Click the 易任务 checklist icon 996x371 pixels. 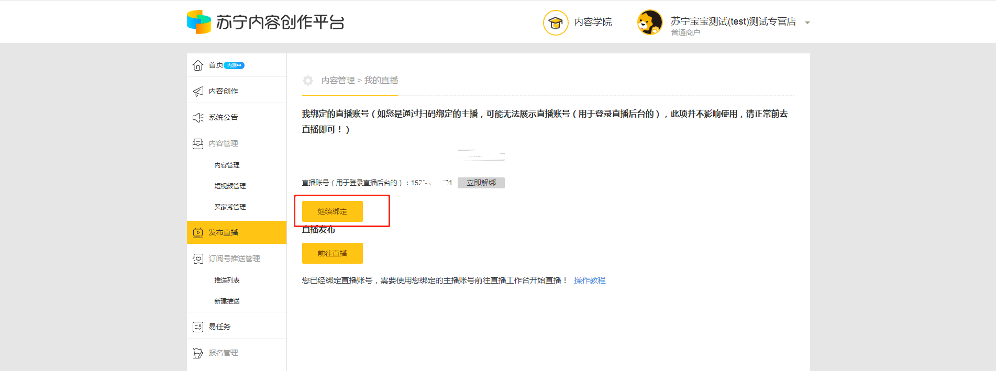pyautogui.click(x=198, y=327)
